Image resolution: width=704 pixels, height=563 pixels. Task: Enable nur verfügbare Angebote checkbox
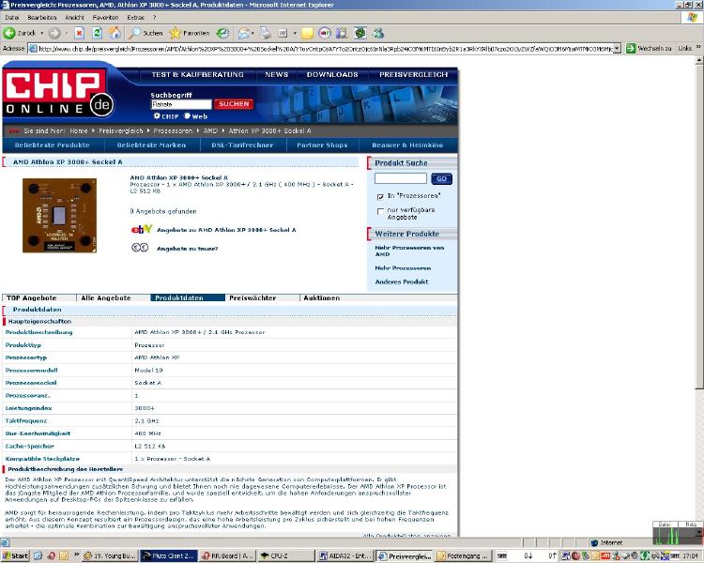point(380,211)
